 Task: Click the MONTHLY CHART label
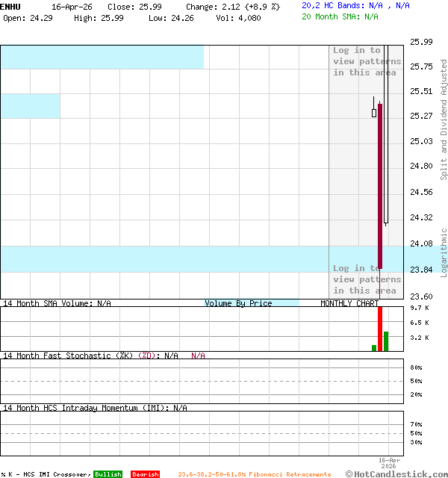coord(349,303)
